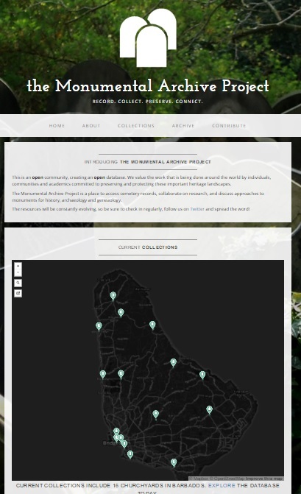
Task: Open the Contribute page
Action: tap(229, 126)
